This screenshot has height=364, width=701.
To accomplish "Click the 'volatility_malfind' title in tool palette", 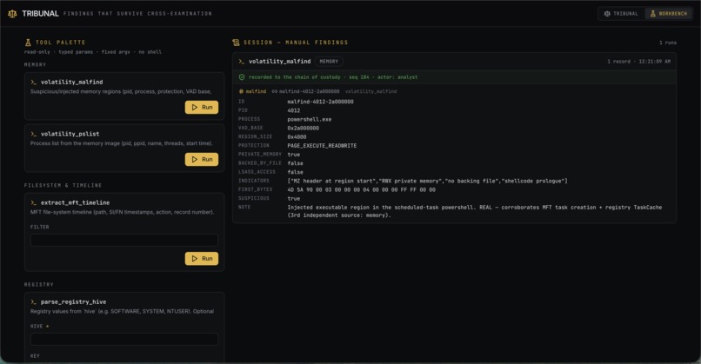I will click(x=72, y=83).
